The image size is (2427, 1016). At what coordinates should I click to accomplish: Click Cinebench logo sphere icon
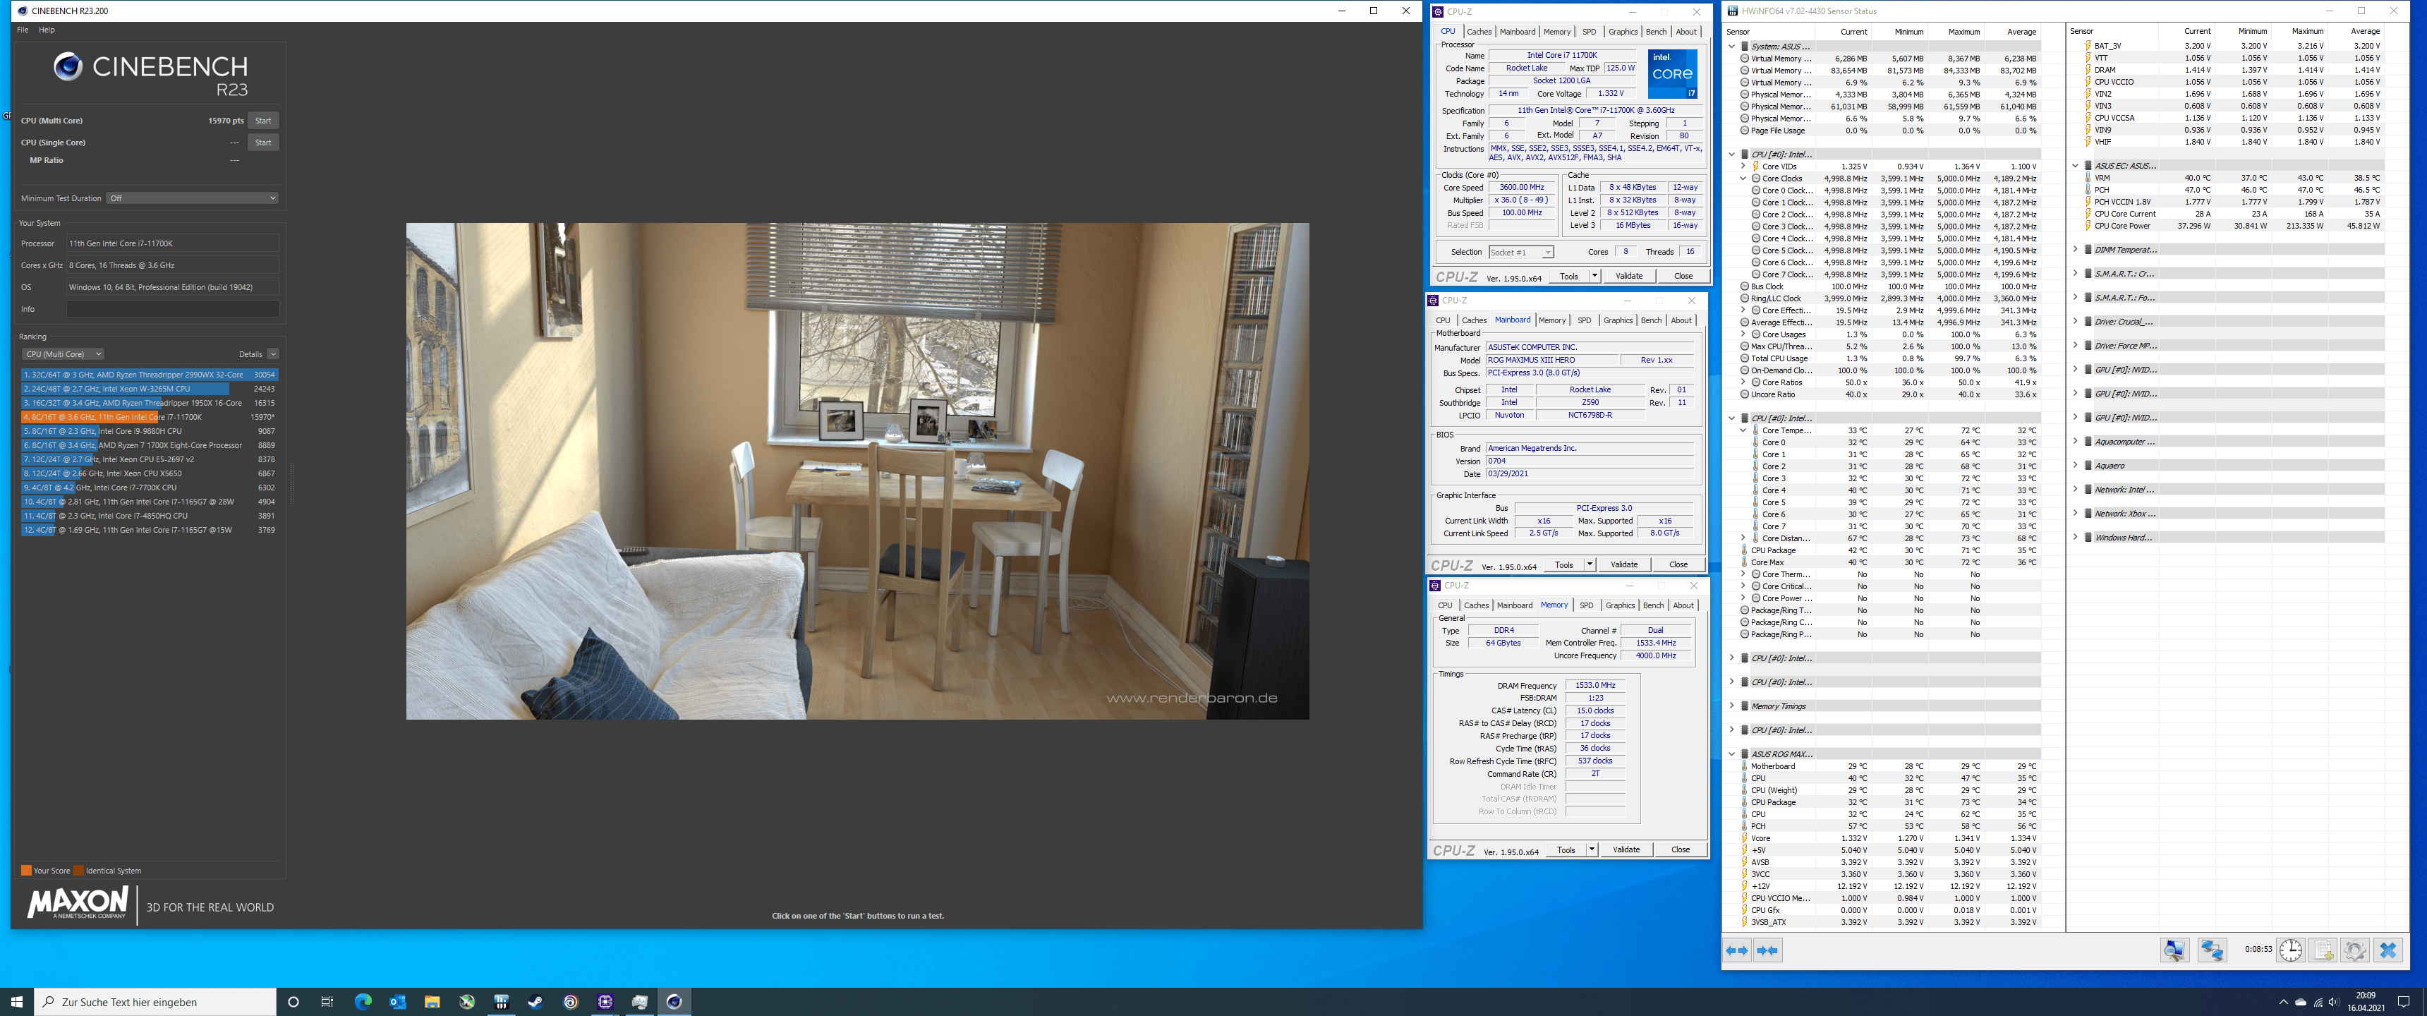coord(68,66)
